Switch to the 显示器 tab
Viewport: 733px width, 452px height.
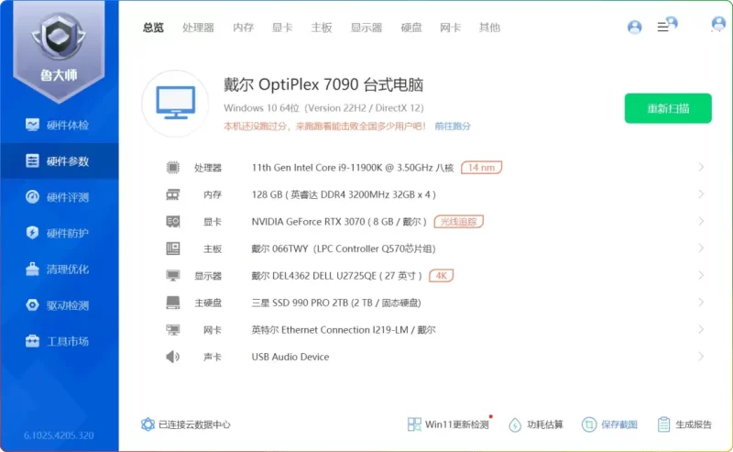(x=366, y=28)
